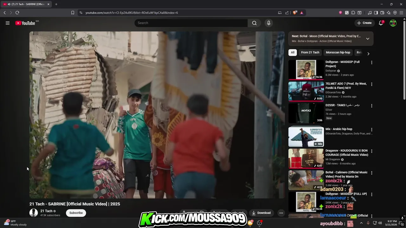Open more options for Dollypran MIXDEEP Full Project
This screenshot has height=228, width=406.
[371, 63]
